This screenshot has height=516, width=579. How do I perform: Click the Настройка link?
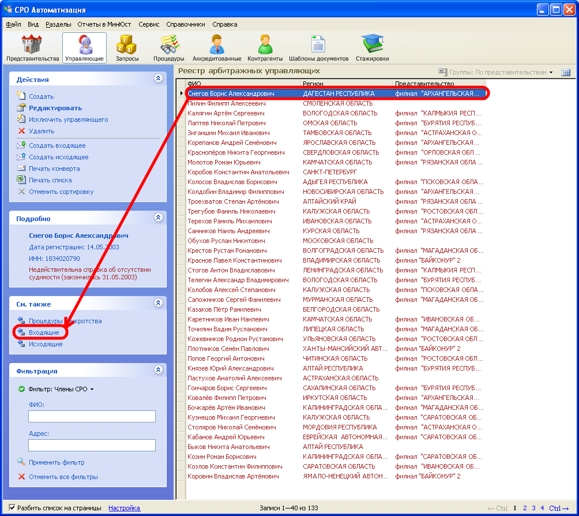tap(124, 508)
